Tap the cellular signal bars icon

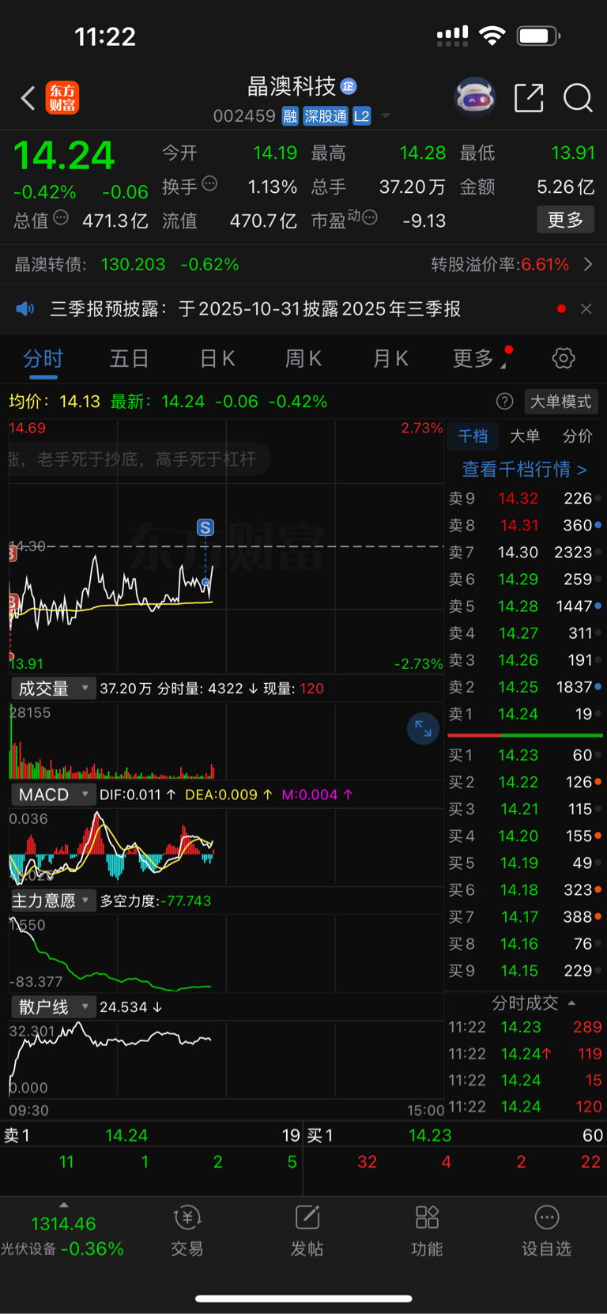click(452, 36)
